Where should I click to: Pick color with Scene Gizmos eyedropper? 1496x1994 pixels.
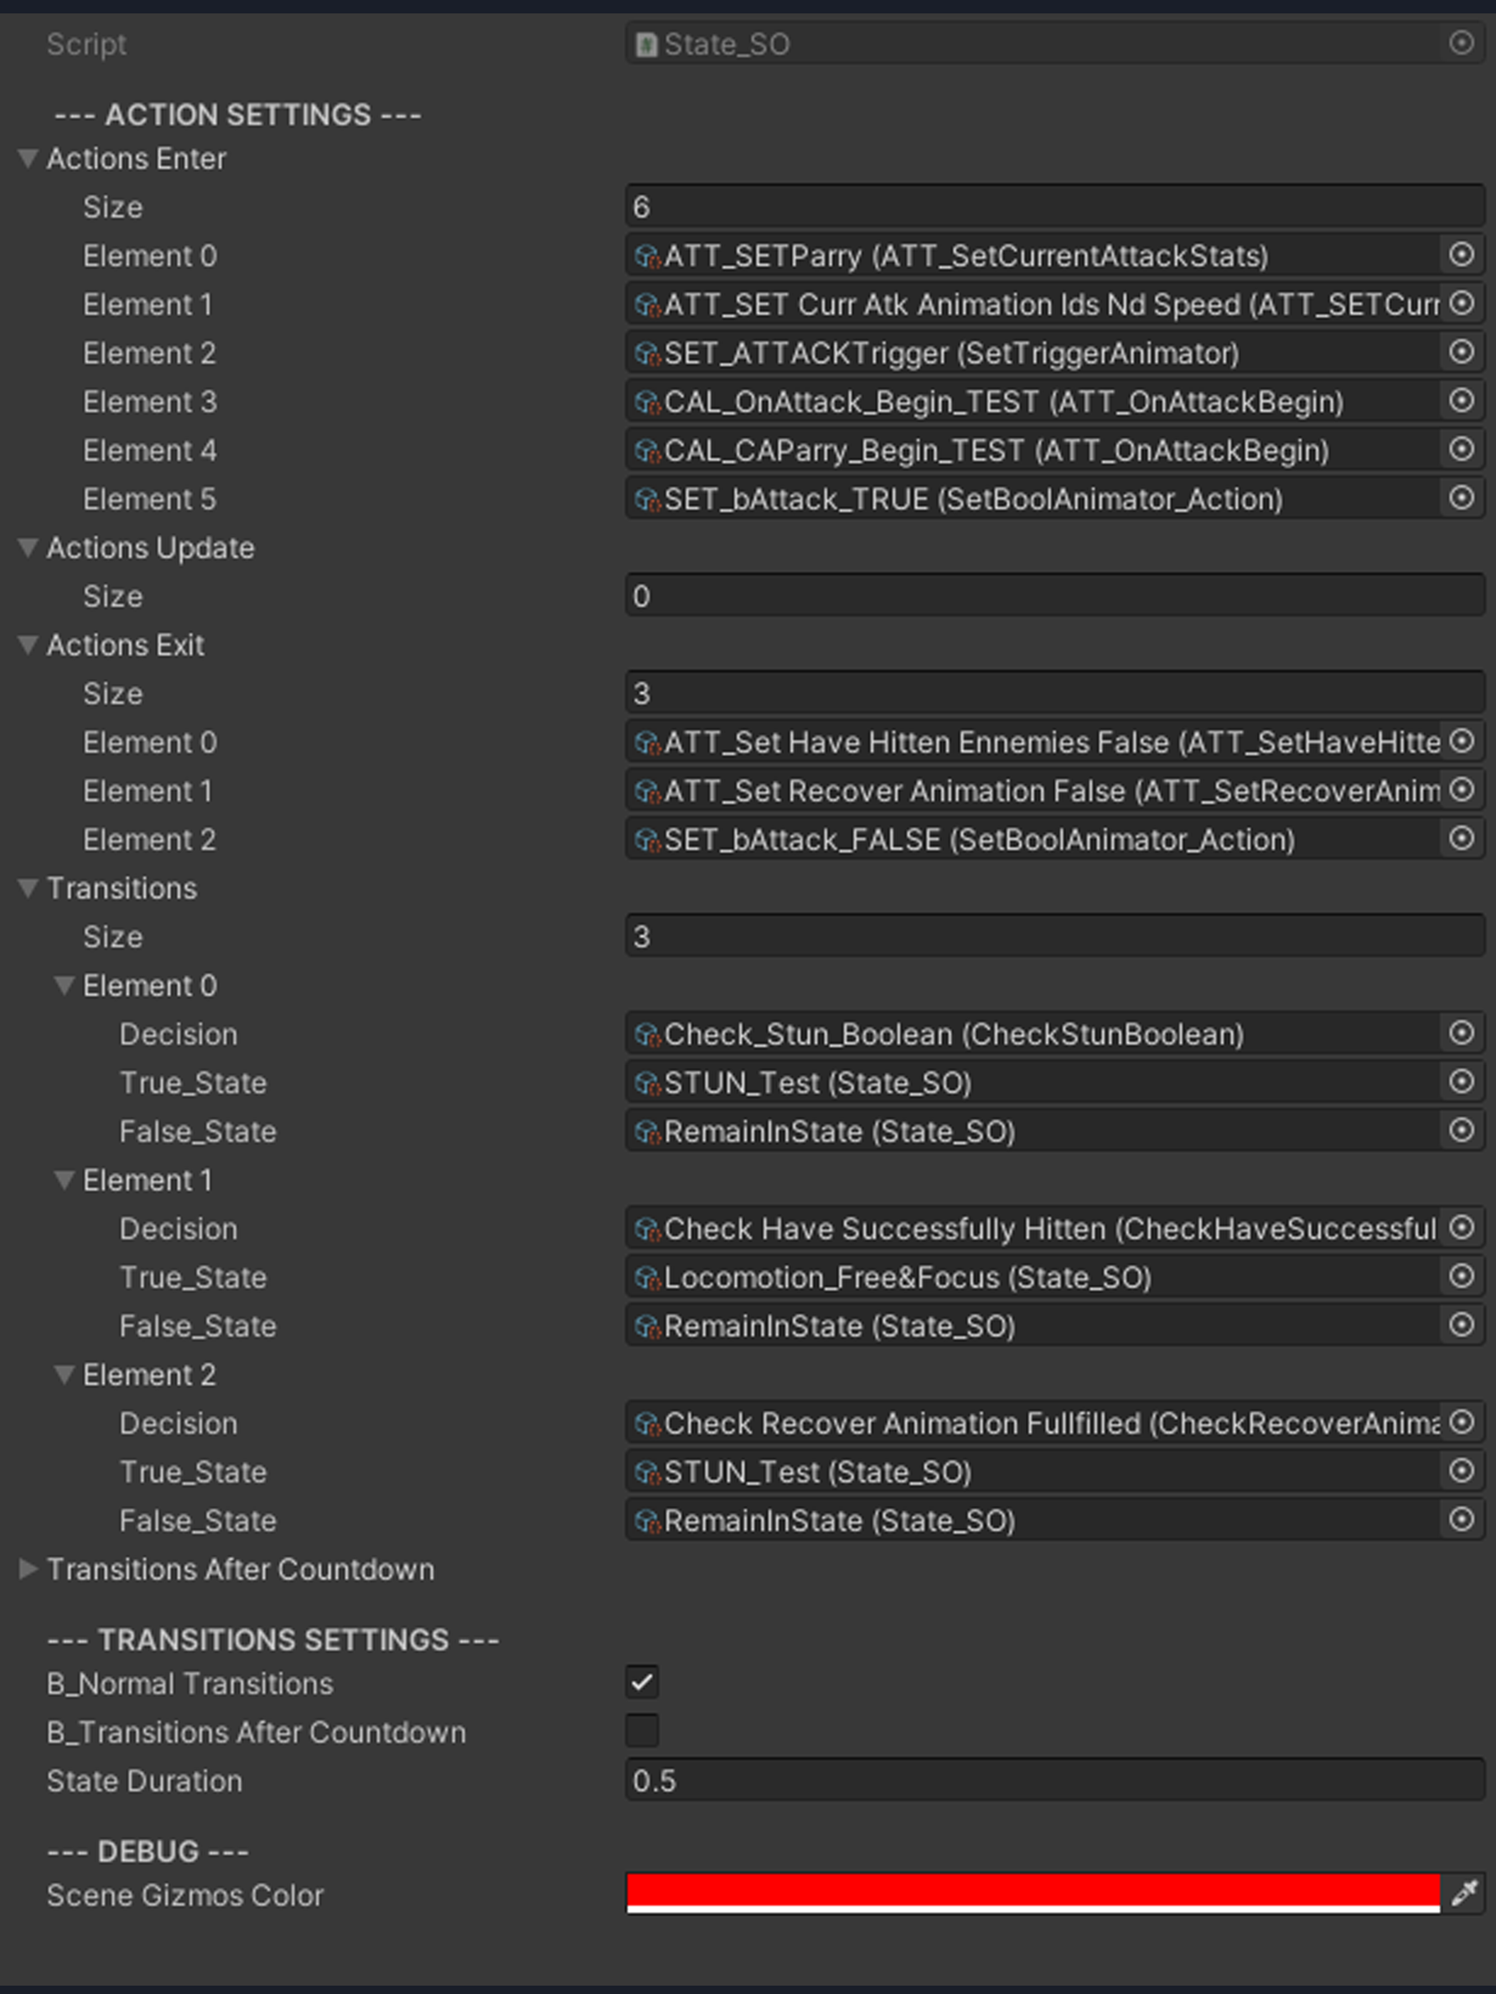(1463, 1894)
